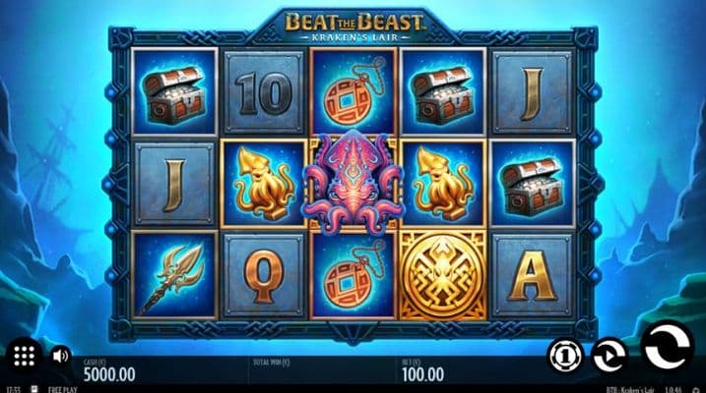
Task: Select the J tile in the top right
Action: pos(532,92)
